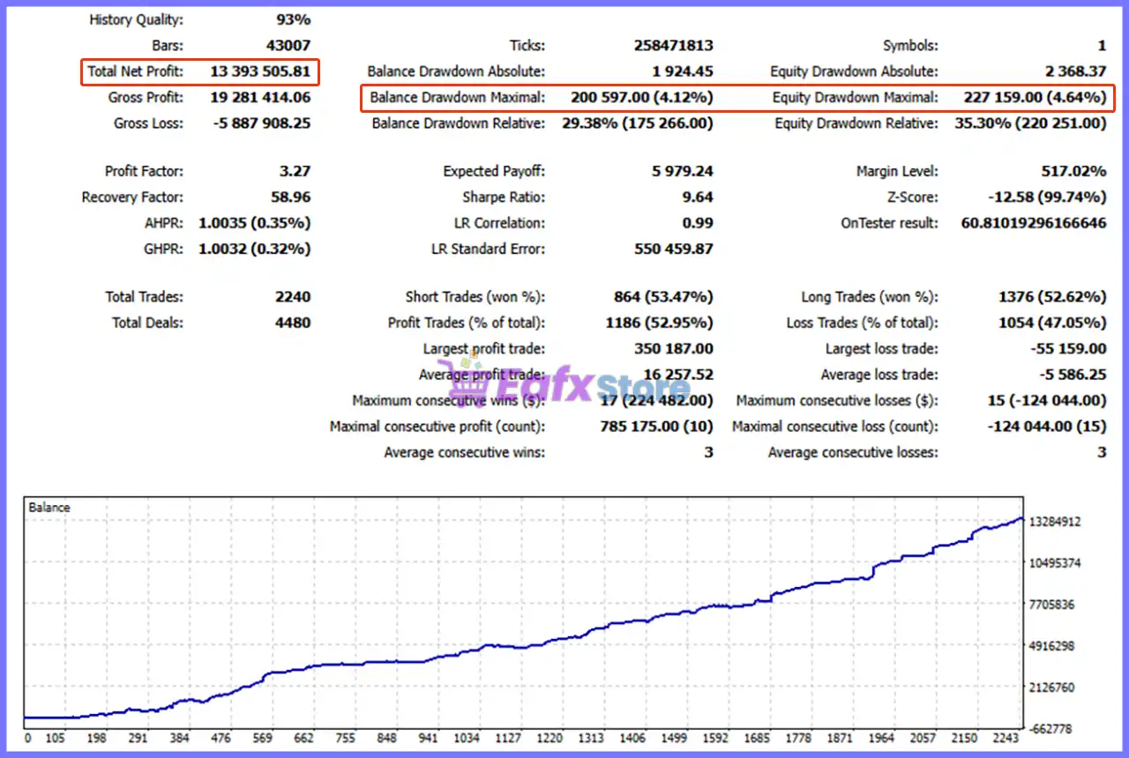The image size is (1129, 758).
Task: Click the Ticks value 258471813
Action: coord(674,46)
